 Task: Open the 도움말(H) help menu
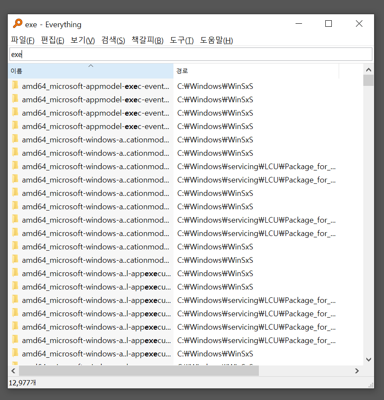[x=216, y=40]
